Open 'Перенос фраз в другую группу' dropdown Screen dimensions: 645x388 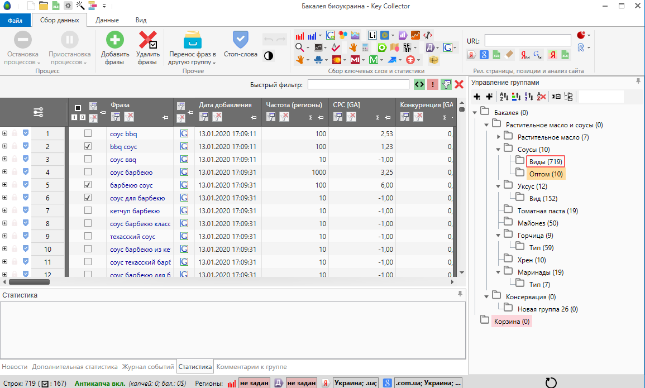[192, 47]
